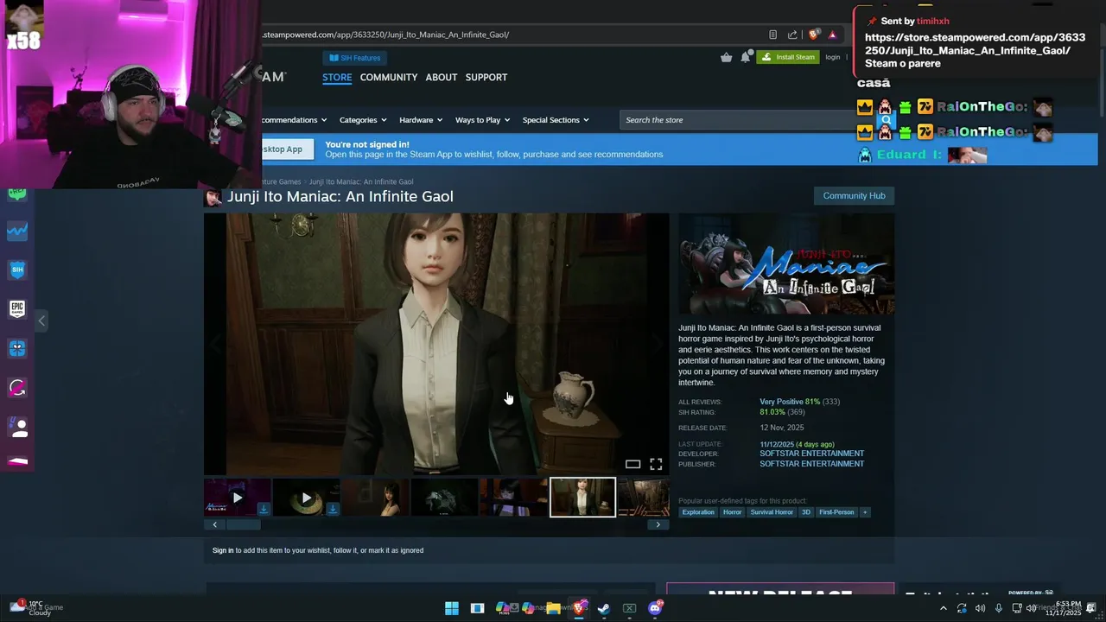The image size is (1106, 622).
Task: Open the Brave reader mode icon
Action: [772, 35]
